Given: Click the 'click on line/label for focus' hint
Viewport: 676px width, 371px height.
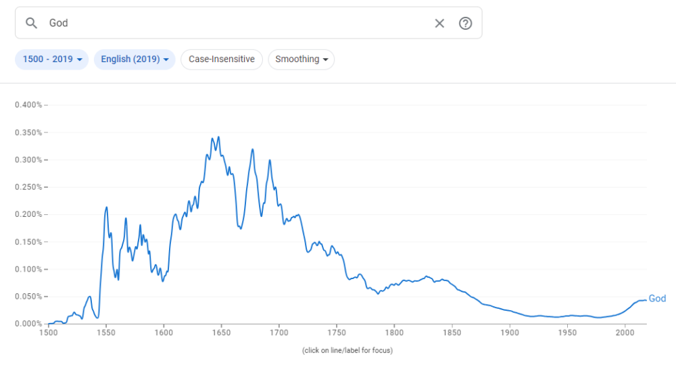Looking at the screenshot, I should 347,350.
